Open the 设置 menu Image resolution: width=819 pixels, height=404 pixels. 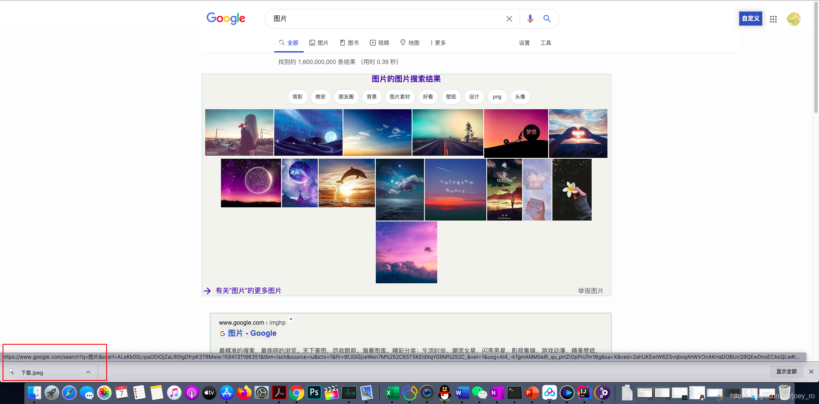[524, 43]
